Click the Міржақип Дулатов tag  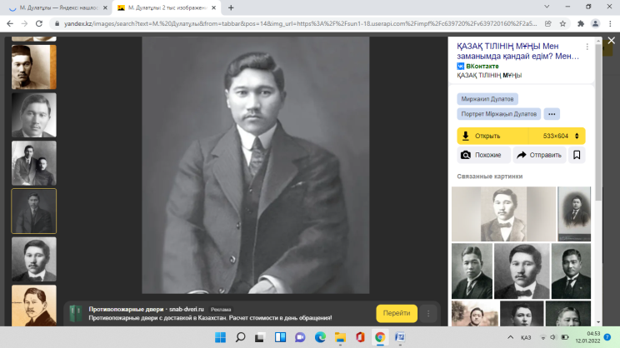point(487,99)
